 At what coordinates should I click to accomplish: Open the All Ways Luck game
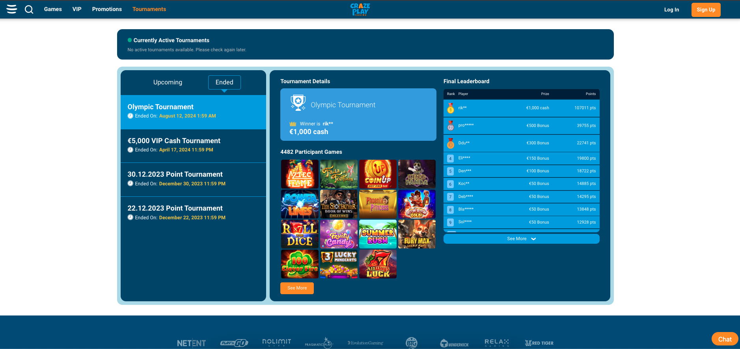point(378,264)
